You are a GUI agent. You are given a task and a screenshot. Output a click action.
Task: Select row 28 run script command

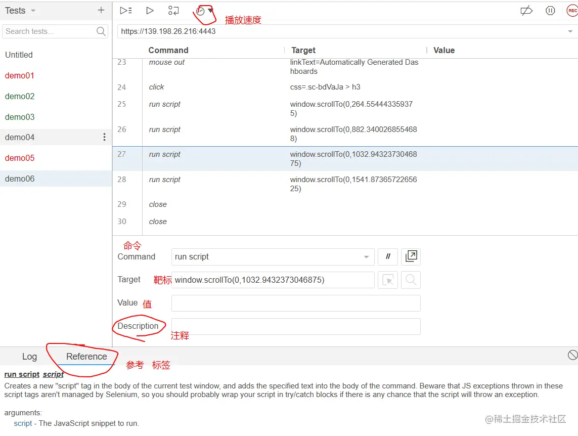[x=345, y=184]
